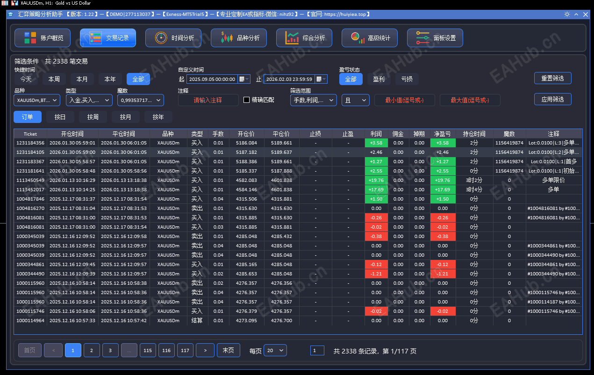Select the 全部 quick time filter
The image size is (594, 375).
138,79
